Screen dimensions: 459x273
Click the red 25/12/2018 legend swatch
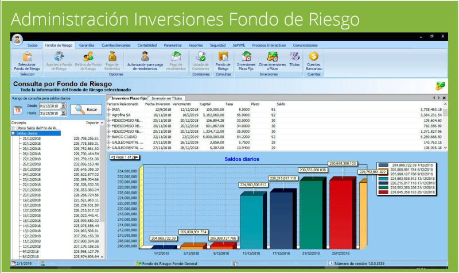point(383,192)
